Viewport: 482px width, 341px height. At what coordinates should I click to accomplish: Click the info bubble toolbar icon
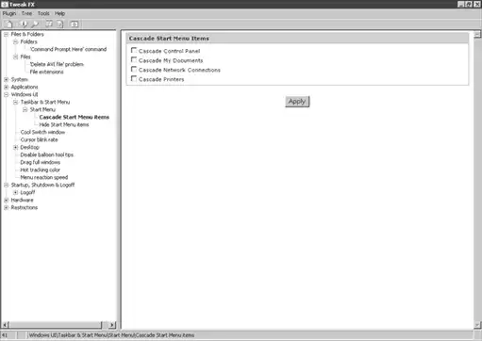pyautogui.click(x=24, y=24)
